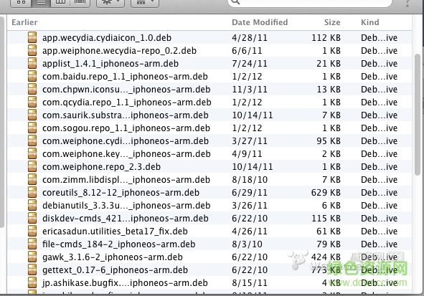Viewport: 424px width, 296px height.
Task: Sort files by Size column header
Action: (332, 22)
